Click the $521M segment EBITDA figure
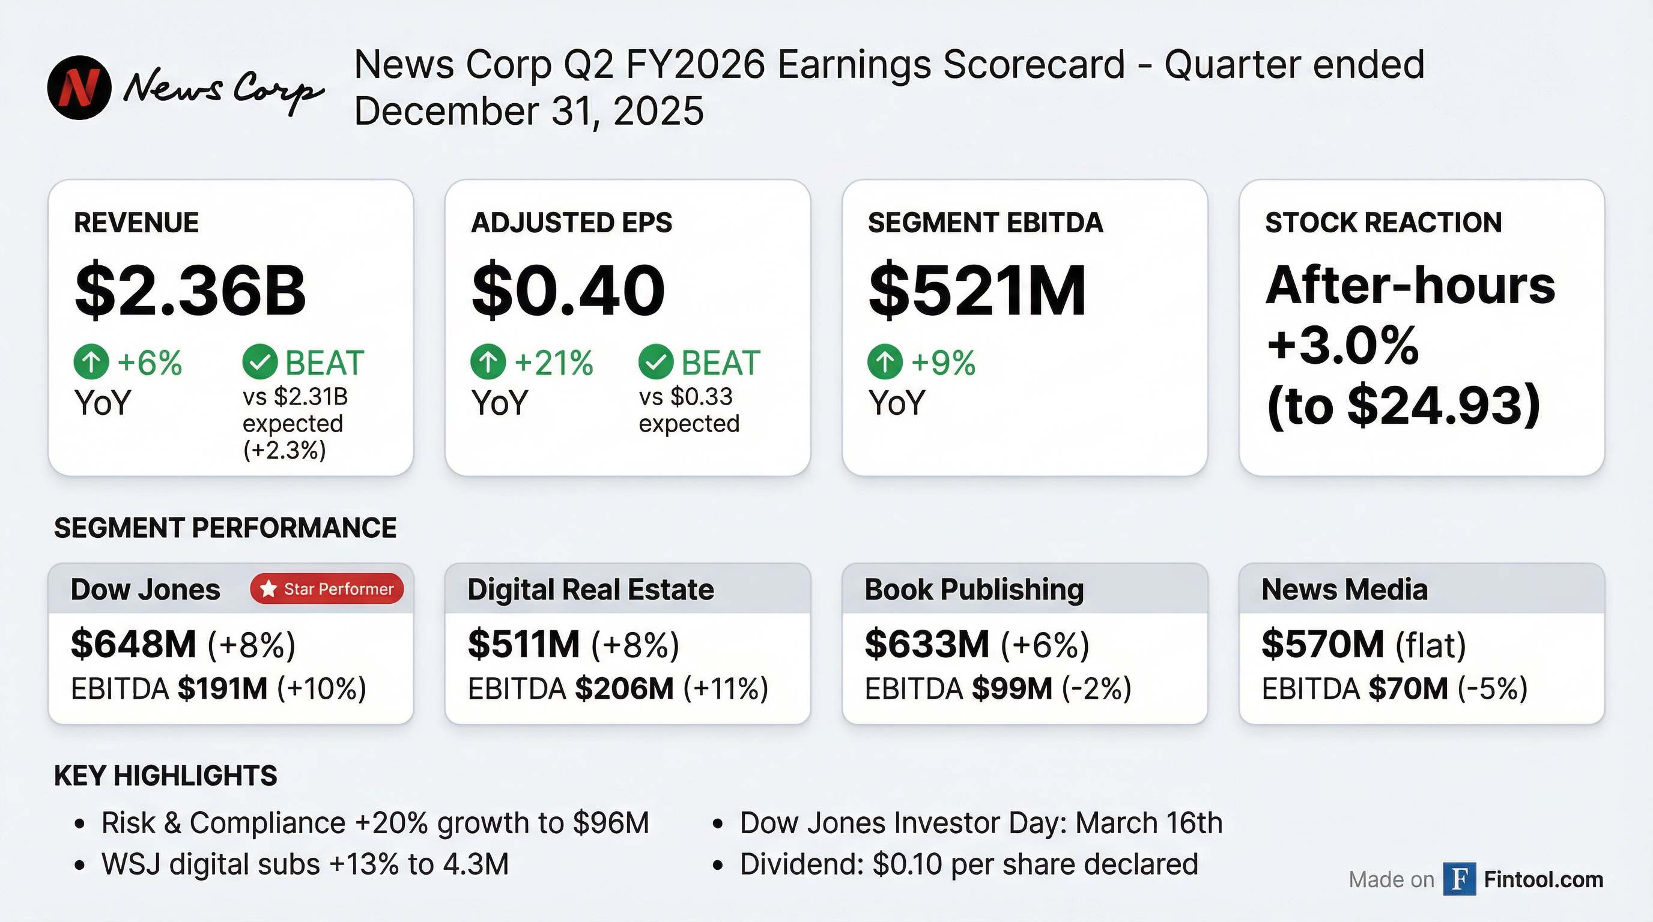Screen dimensions: 1653x922 coord(977,291)
